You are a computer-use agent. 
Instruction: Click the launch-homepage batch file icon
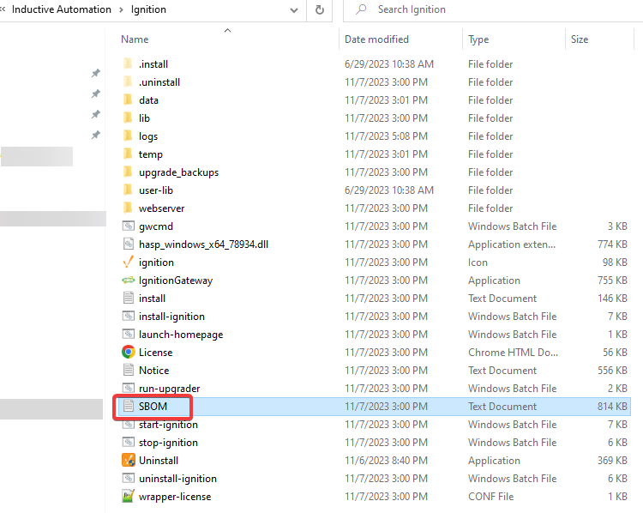[x=129, y=334]
